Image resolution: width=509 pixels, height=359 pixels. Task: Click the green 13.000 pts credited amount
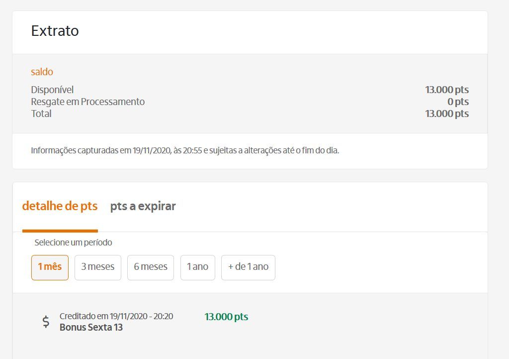pyautogui.click(x=226, y=317)
